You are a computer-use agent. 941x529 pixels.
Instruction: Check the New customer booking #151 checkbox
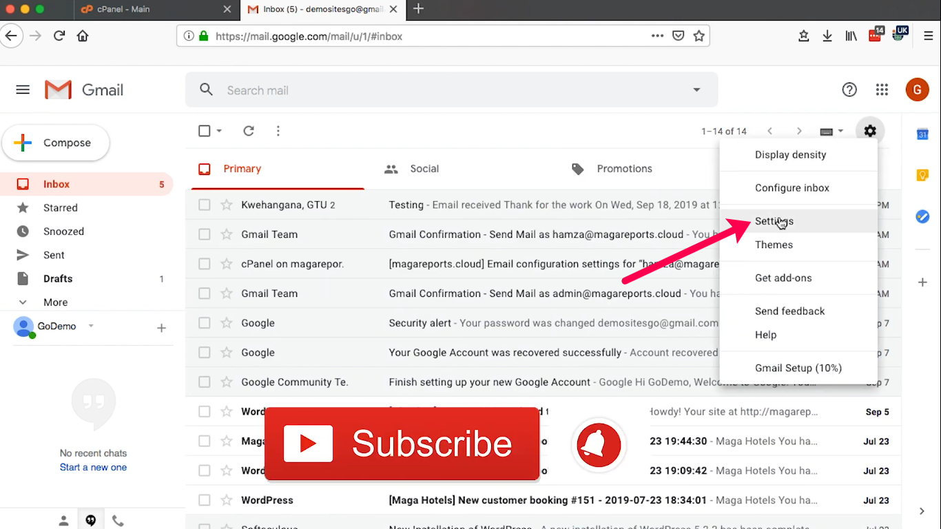(205, 500)
